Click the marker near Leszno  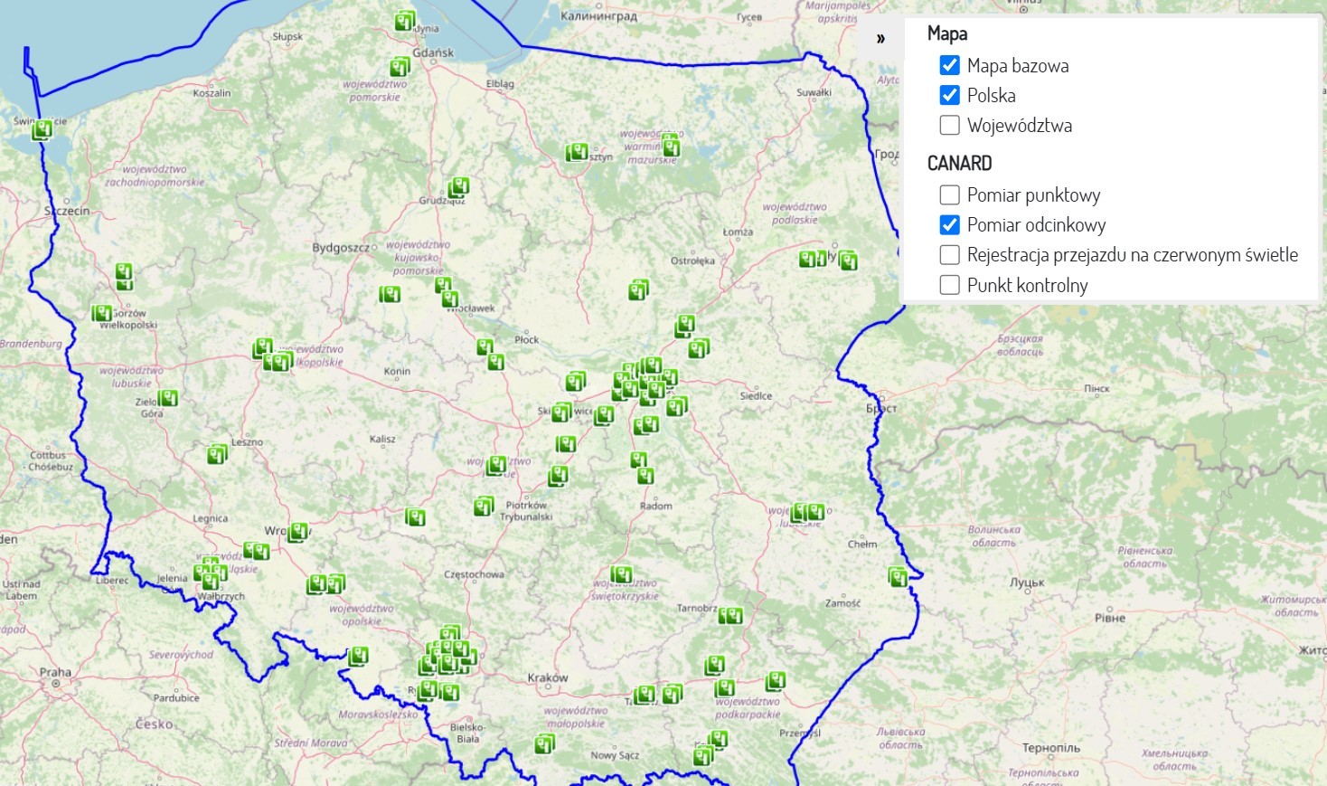[215, 455]
